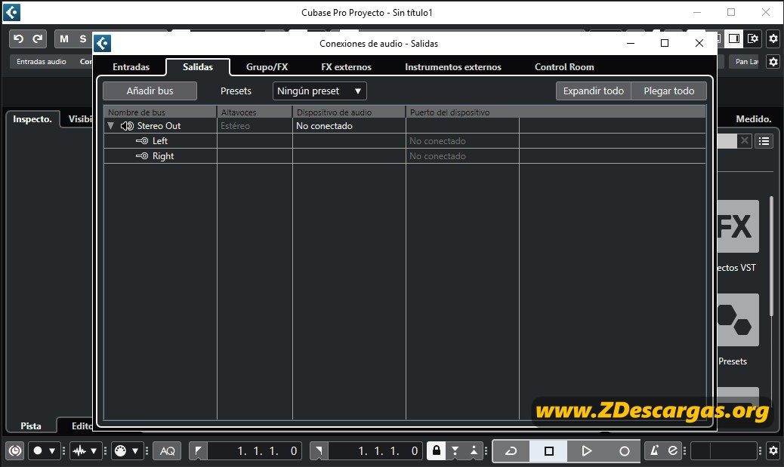This screenshot has width=784, height=467.
Task: Sort by Nombre de bus column header
Action: click(x=160, y=112)
